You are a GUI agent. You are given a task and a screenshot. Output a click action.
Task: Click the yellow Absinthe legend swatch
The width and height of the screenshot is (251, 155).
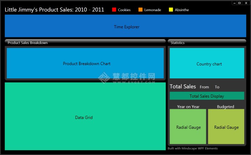tap(171, 10)
